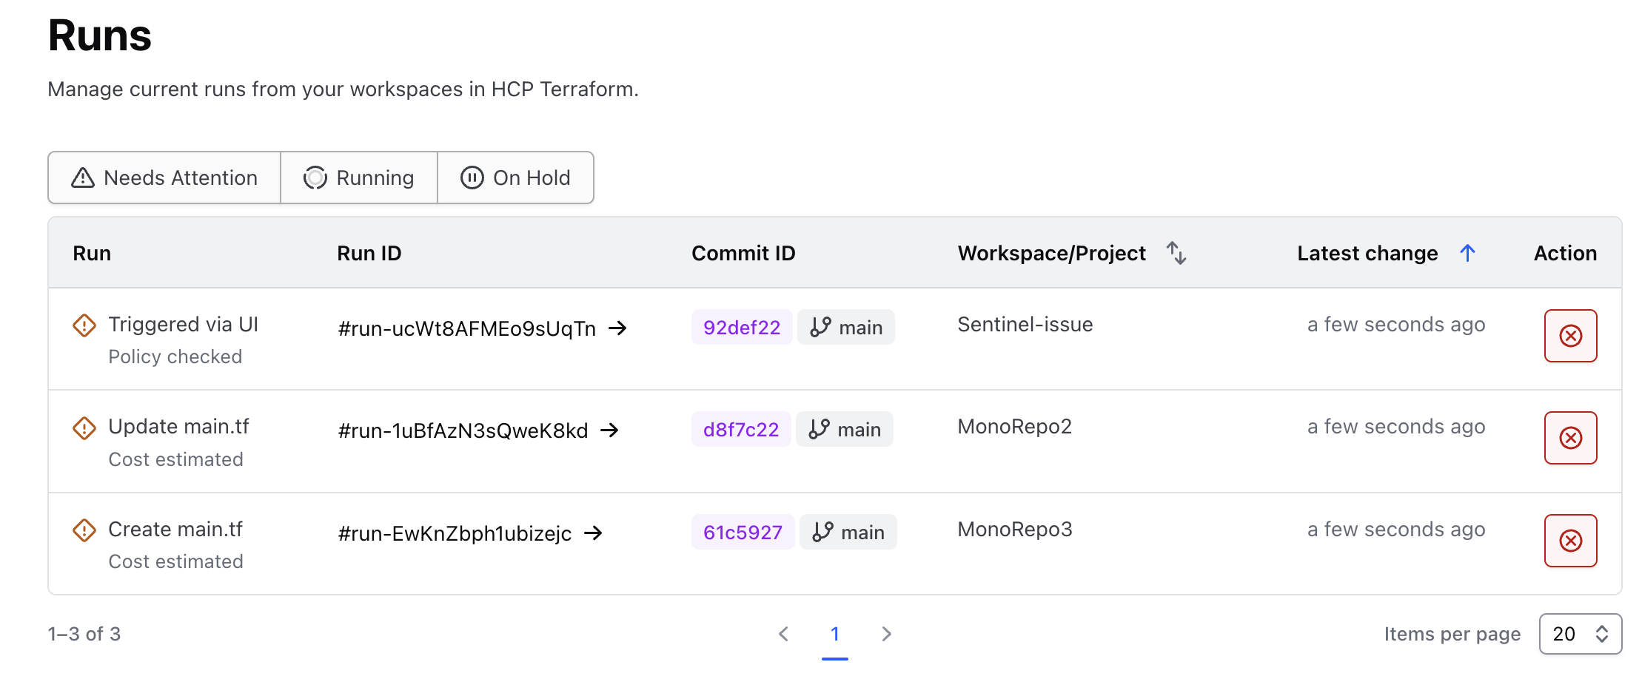Screen dimensions: 1642x679
Task: Click main branch badge for 61c5927
Action: click(848, 533)
